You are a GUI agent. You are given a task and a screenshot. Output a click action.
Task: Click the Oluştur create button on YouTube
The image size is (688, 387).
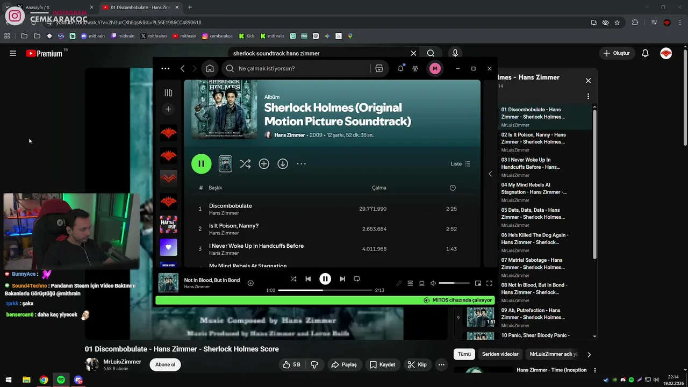pos(617,53)
